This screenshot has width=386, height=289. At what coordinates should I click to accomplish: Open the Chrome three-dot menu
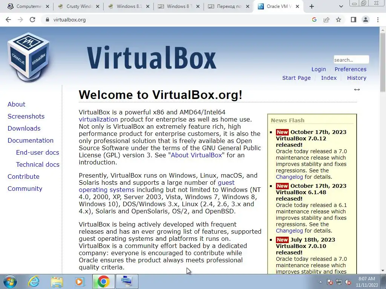(x=378, y=20)
